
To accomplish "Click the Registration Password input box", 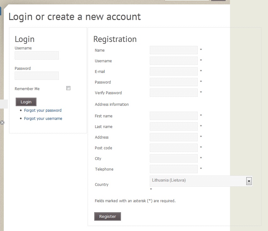I will [174, 82].
